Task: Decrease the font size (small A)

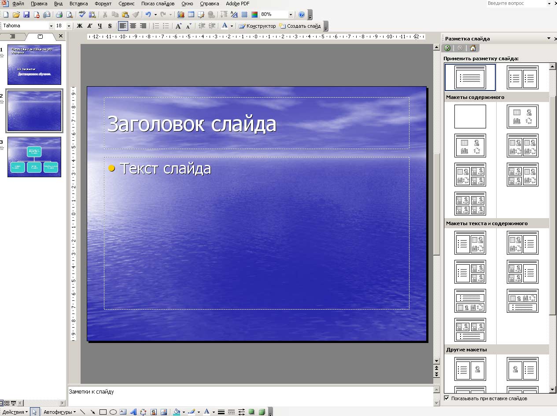Action: pos(188,26)
